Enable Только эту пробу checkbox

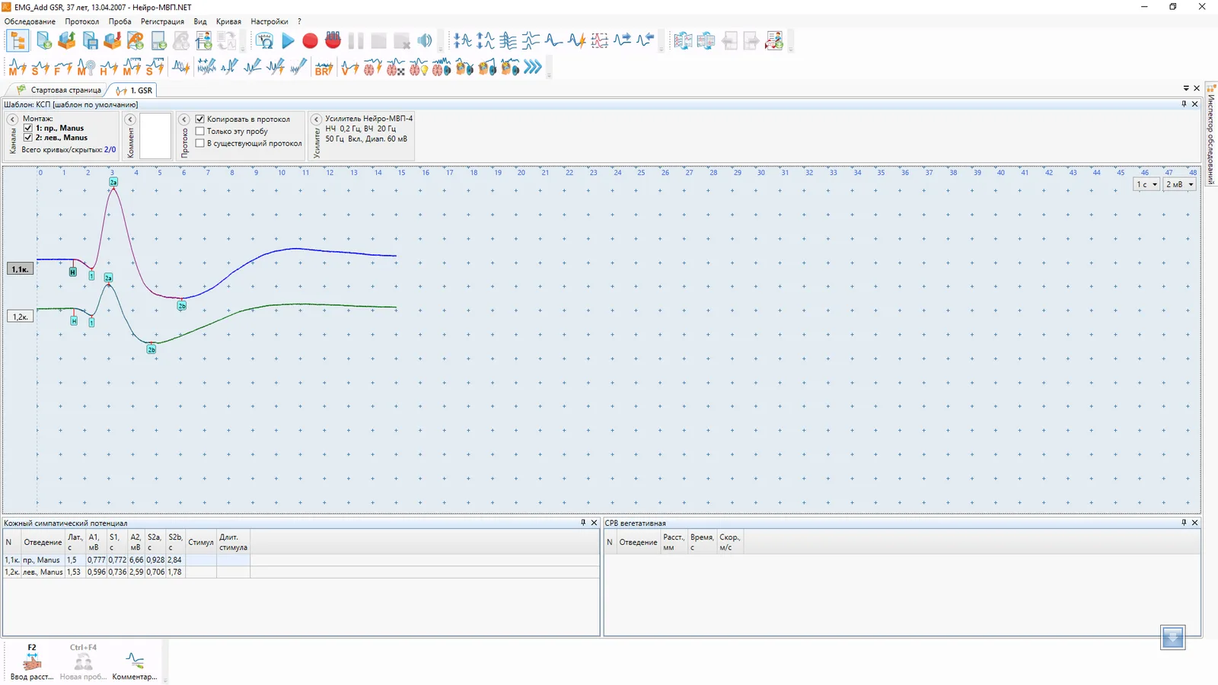[200, 131]
